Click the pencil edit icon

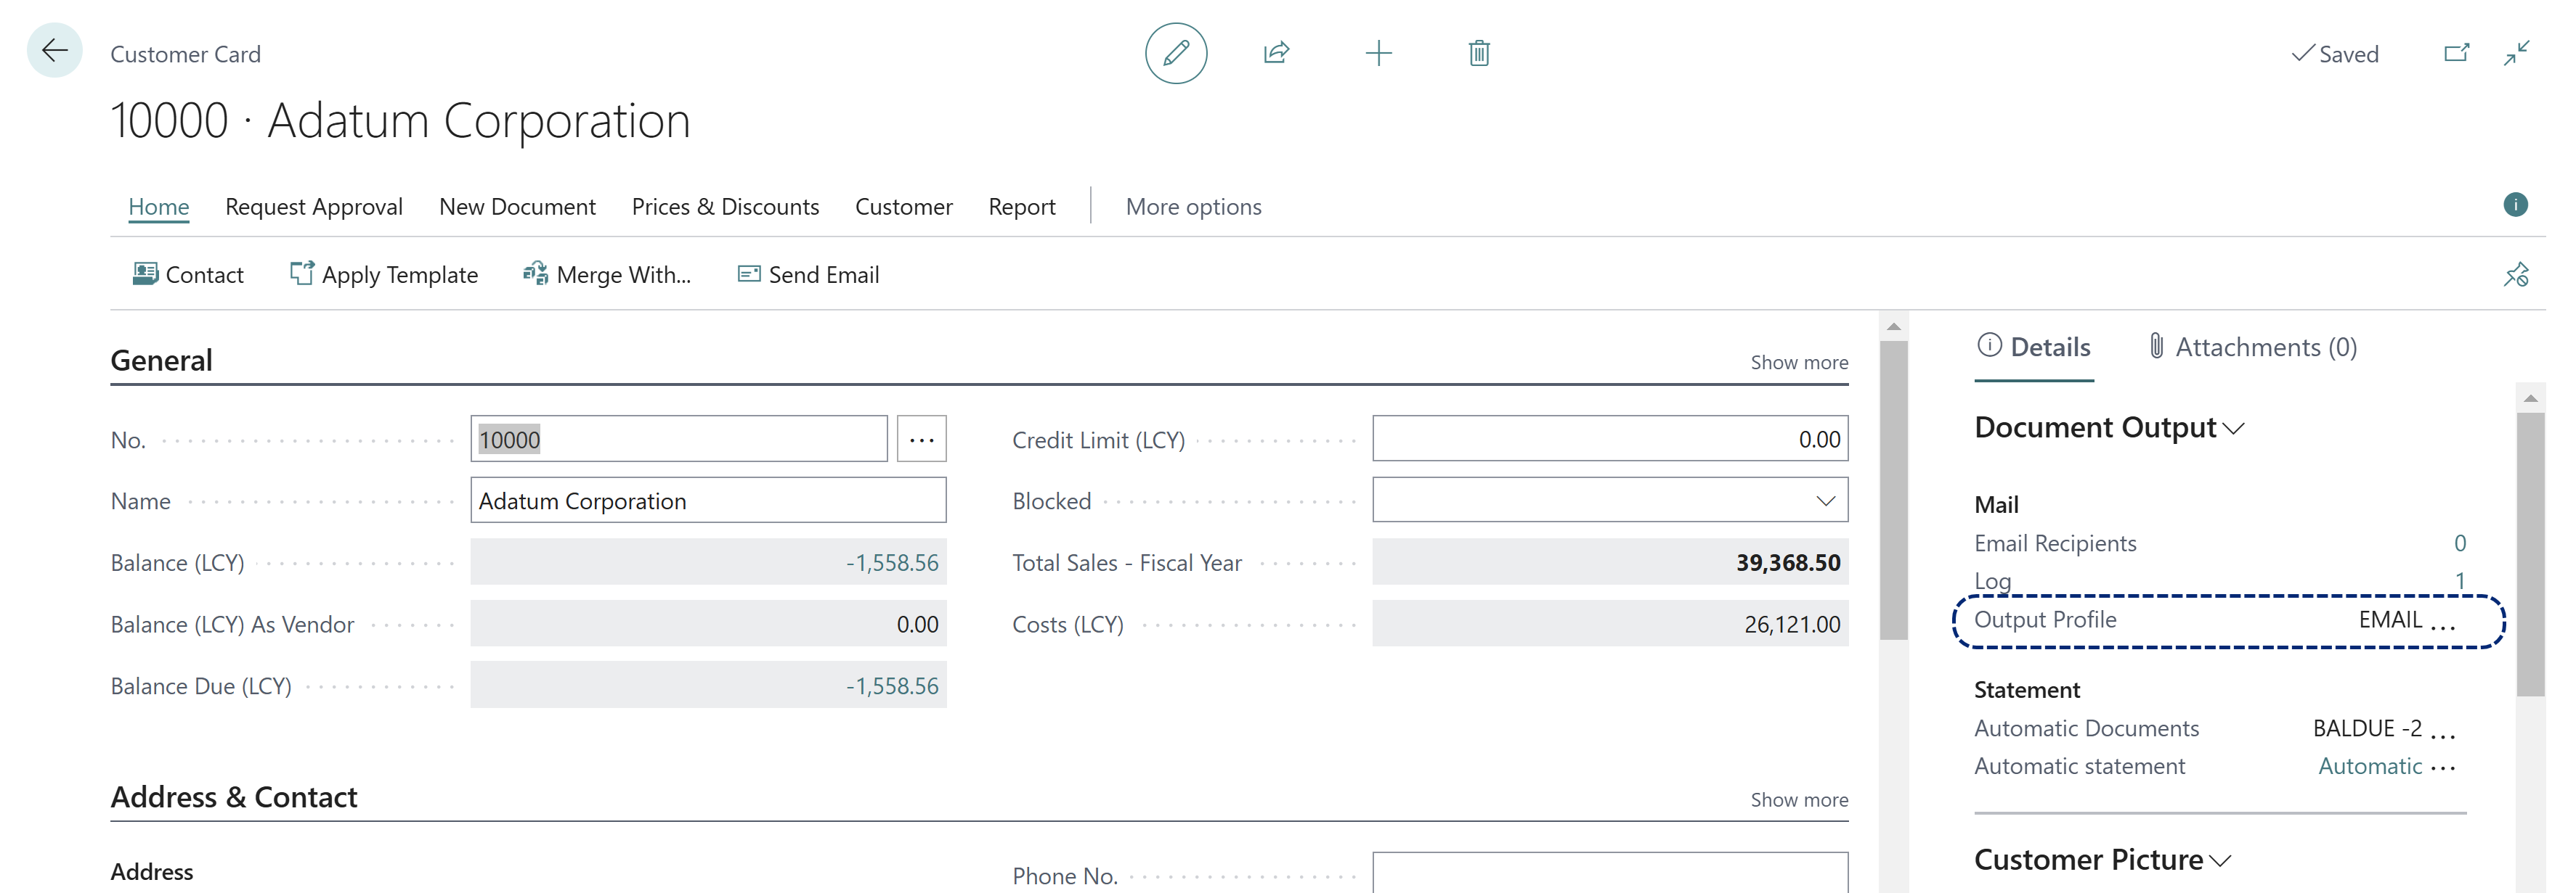(x=1176, y=53)
